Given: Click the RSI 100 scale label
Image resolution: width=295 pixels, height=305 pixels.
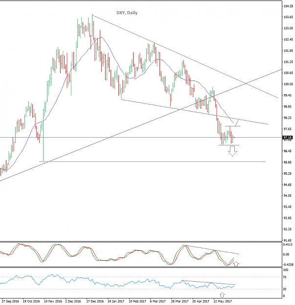Looking at the screenshot, I should pos(286,270).
